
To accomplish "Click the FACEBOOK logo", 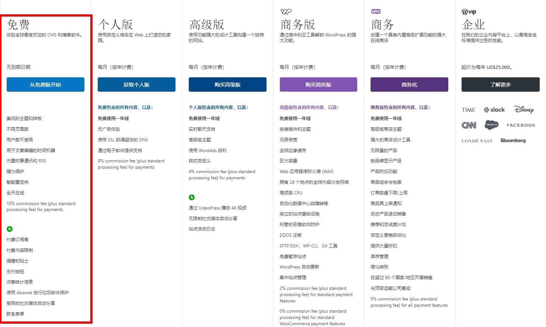I will 521,125.
